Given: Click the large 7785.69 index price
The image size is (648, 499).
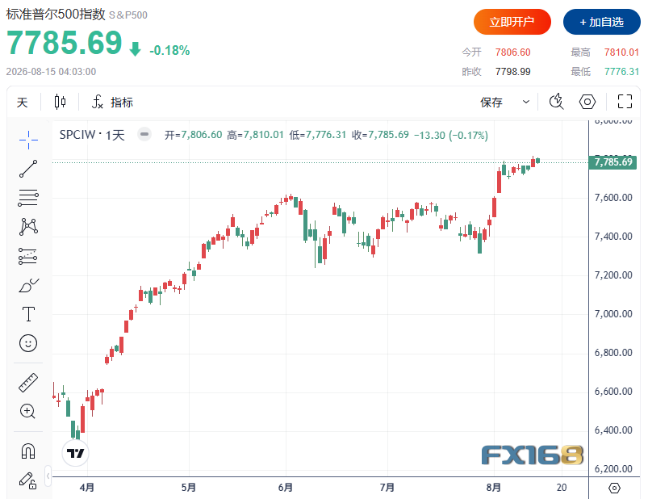Looking at the screenshot, I should (x=65, y=43).
